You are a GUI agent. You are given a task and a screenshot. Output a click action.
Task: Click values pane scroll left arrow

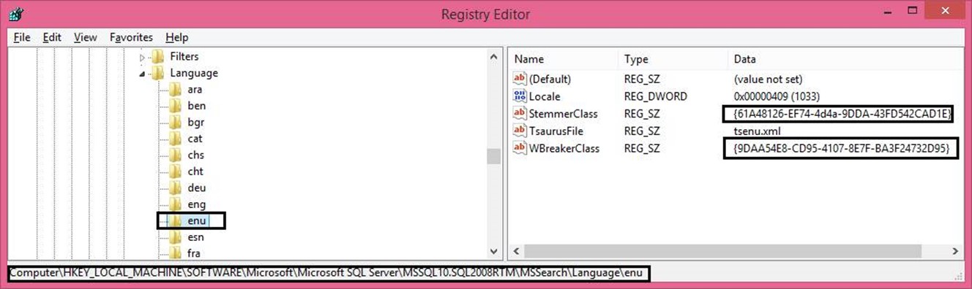click(517, 252)
